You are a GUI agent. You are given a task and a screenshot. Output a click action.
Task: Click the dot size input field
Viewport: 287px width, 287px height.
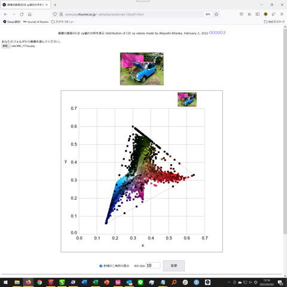153,265
